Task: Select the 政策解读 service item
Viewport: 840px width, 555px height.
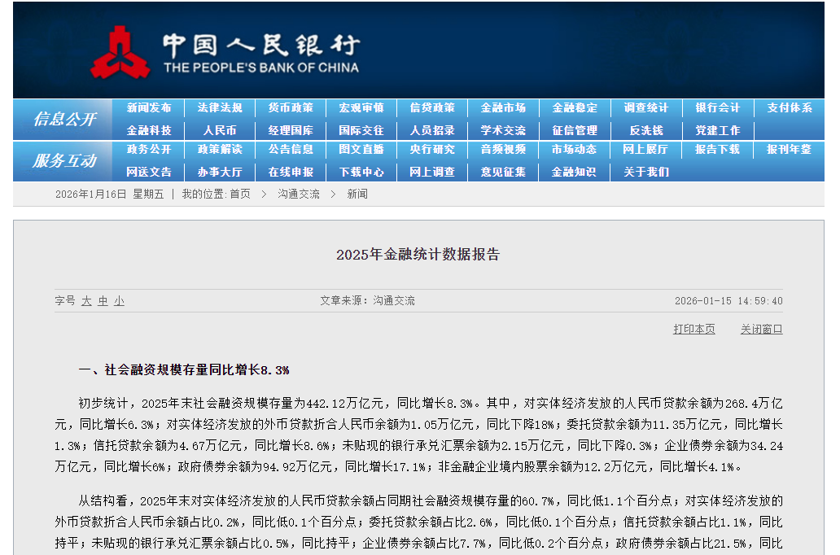Action: coord(220,150)
